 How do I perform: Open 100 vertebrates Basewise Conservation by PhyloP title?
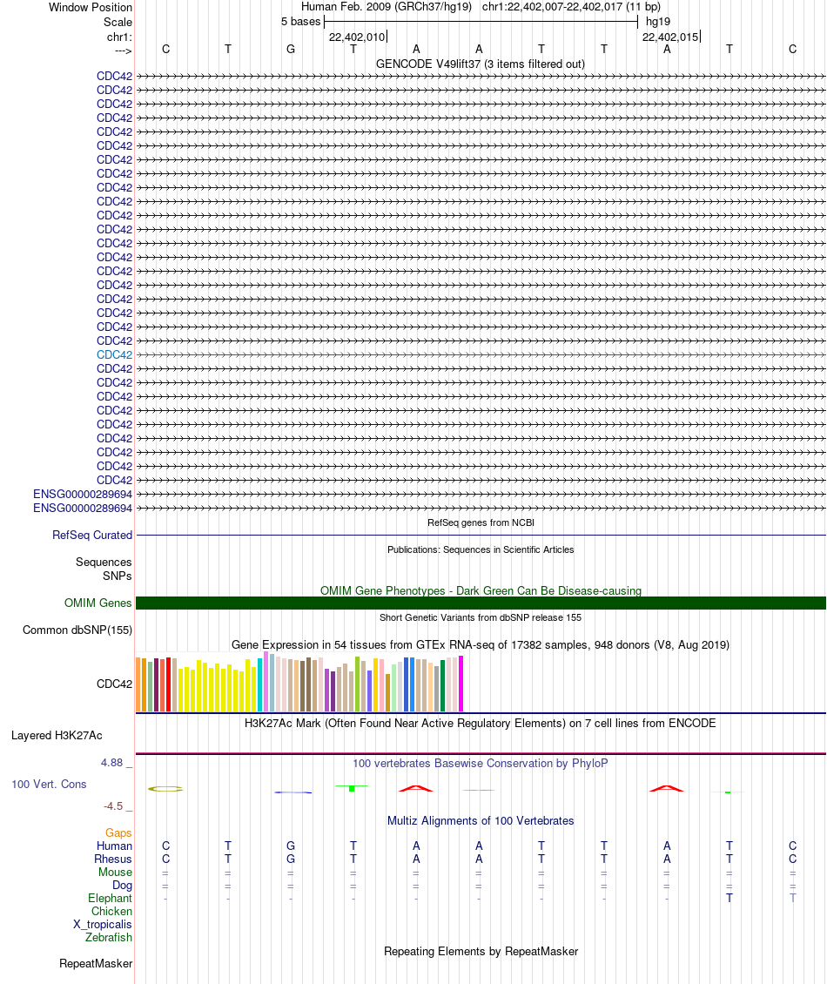pos(480,763)
